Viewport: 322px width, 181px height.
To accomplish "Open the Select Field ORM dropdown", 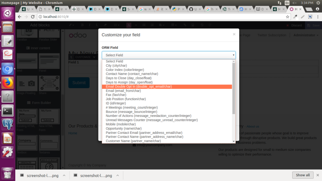I will [x=169, y=55].
